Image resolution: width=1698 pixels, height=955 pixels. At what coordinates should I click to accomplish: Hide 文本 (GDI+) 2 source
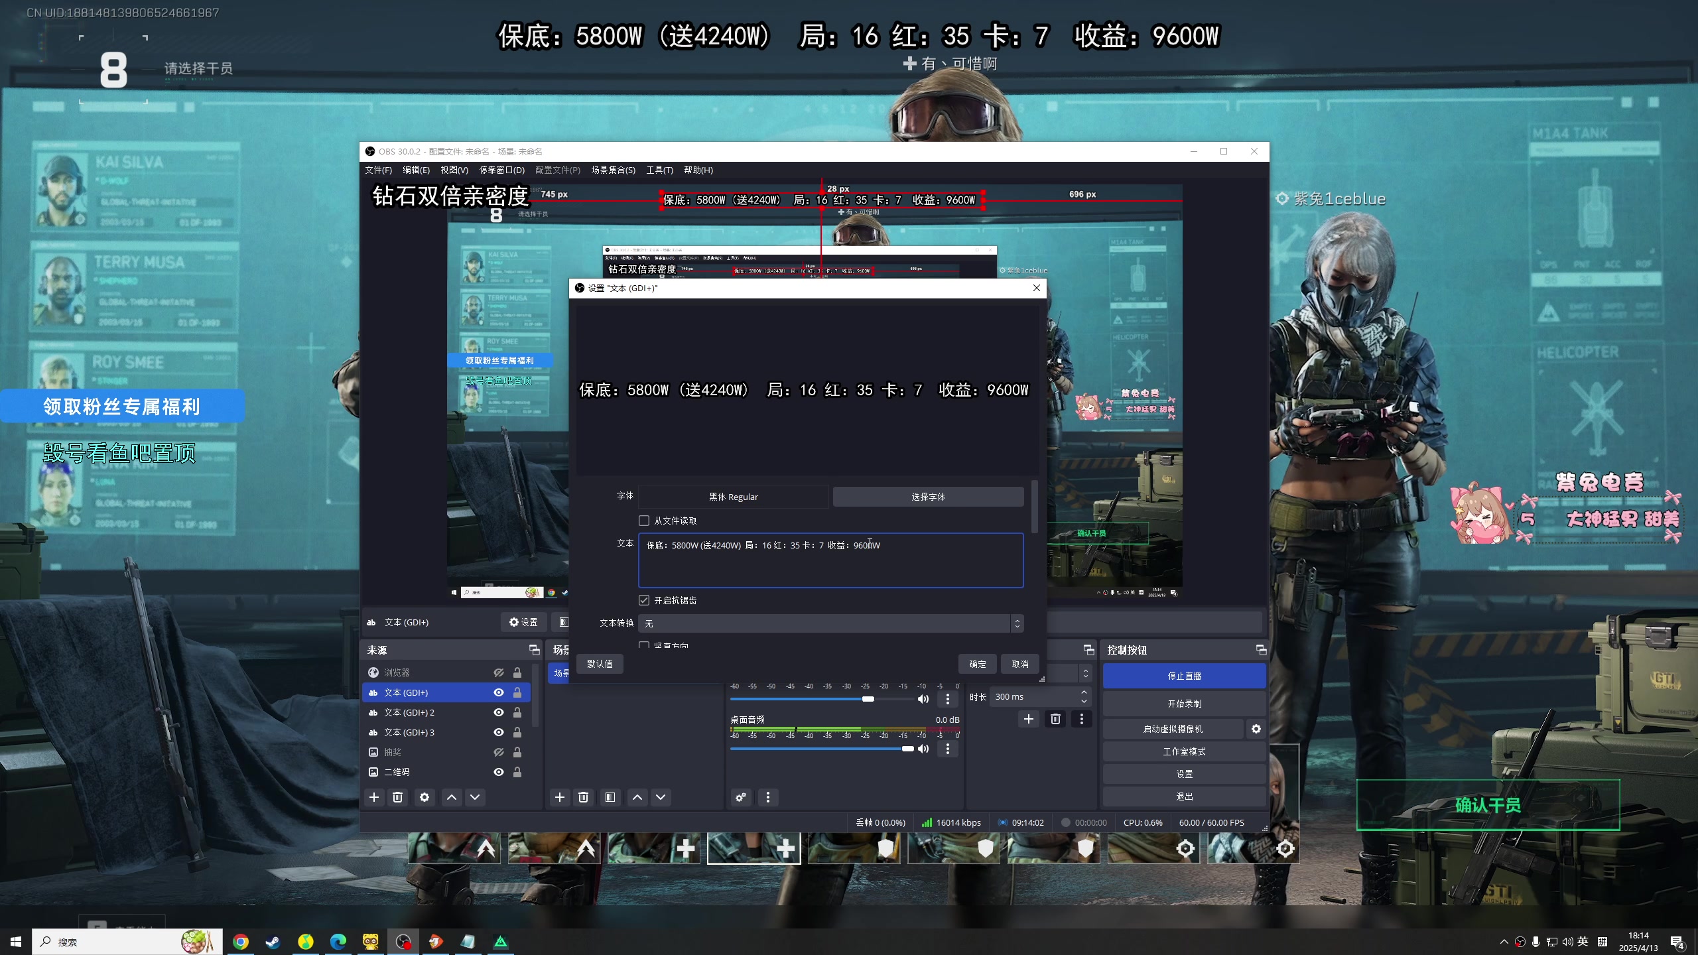(499, 712)
